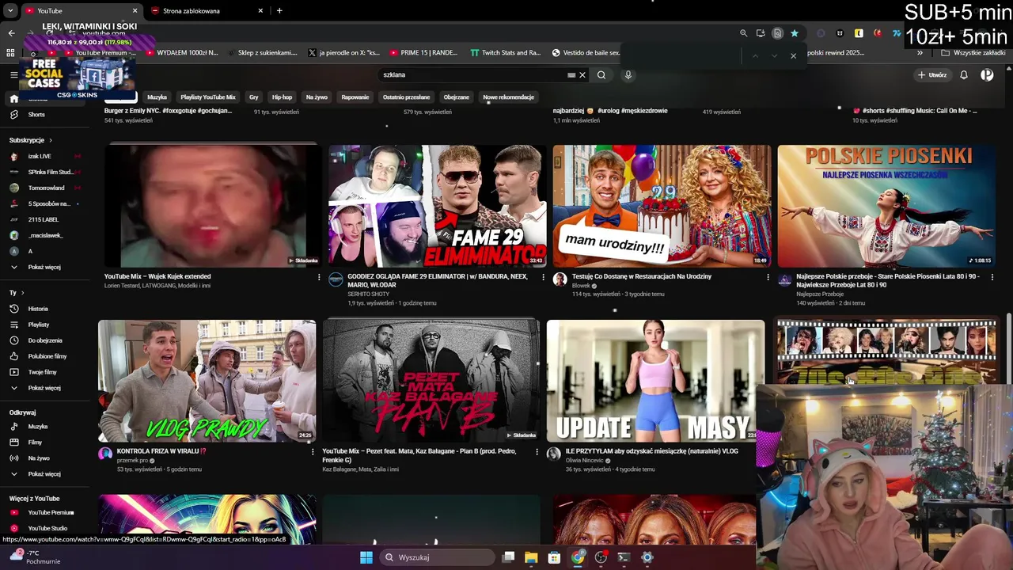This screenshot has height=570, width=1013.
Task: Bookmark this page with the star
Action: pos(795,33)
